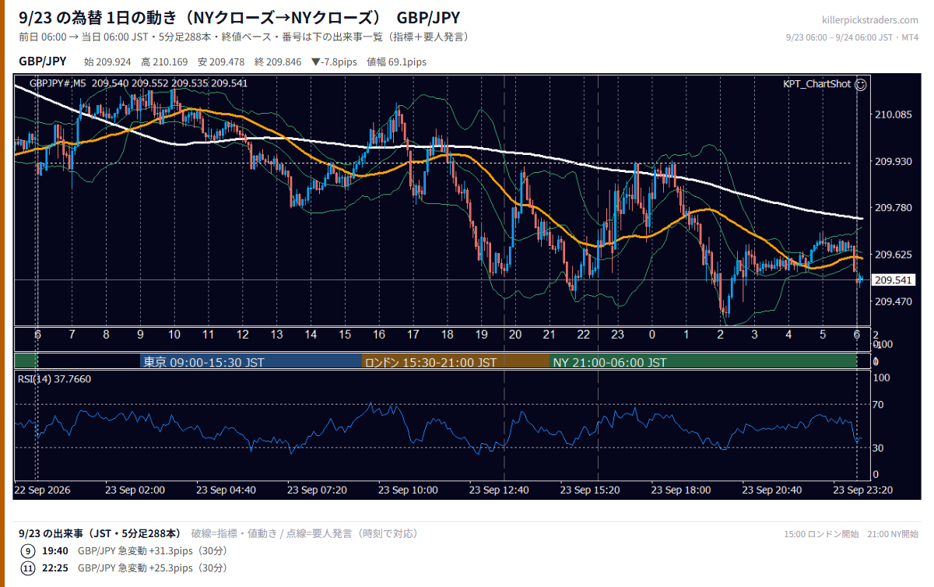This screenshot has height=587, width=934.
Task: Click the 23 Sep 18:00 time label
Action: tap(681, 490)
